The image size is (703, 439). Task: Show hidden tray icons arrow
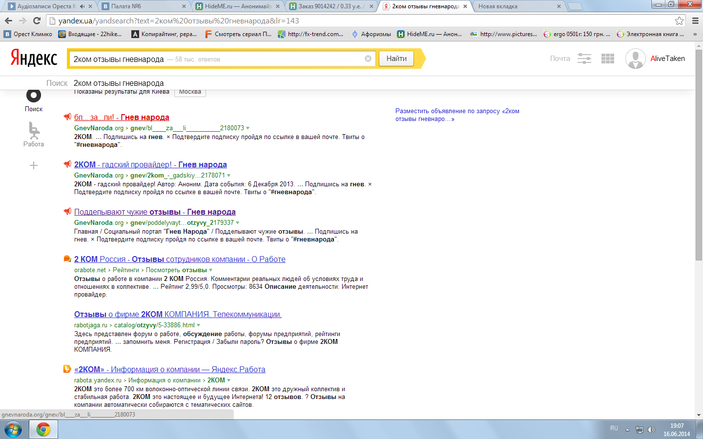click(627, 430)
